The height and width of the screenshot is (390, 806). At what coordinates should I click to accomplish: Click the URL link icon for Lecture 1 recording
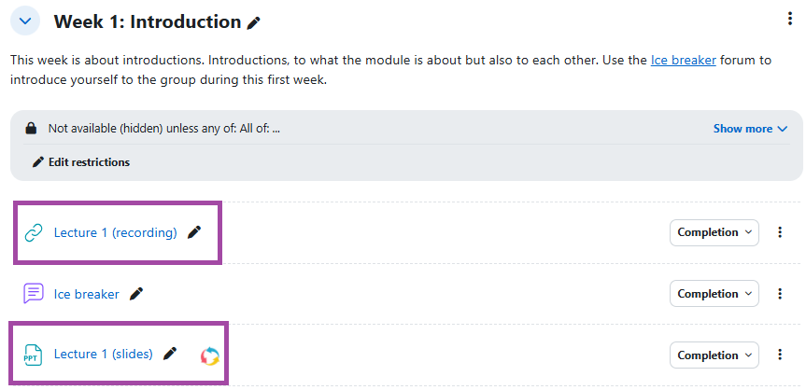(34, 232)
